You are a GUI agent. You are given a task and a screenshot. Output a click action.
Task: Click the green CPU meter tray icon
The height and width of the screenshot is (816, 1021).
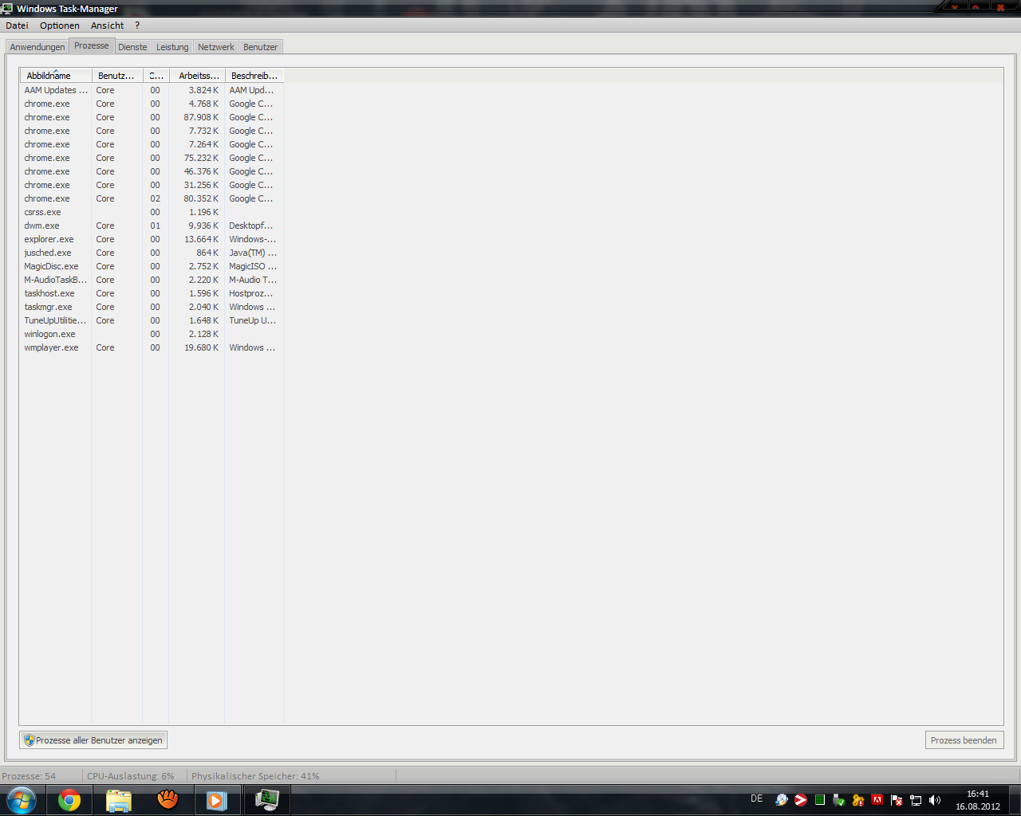820,799
